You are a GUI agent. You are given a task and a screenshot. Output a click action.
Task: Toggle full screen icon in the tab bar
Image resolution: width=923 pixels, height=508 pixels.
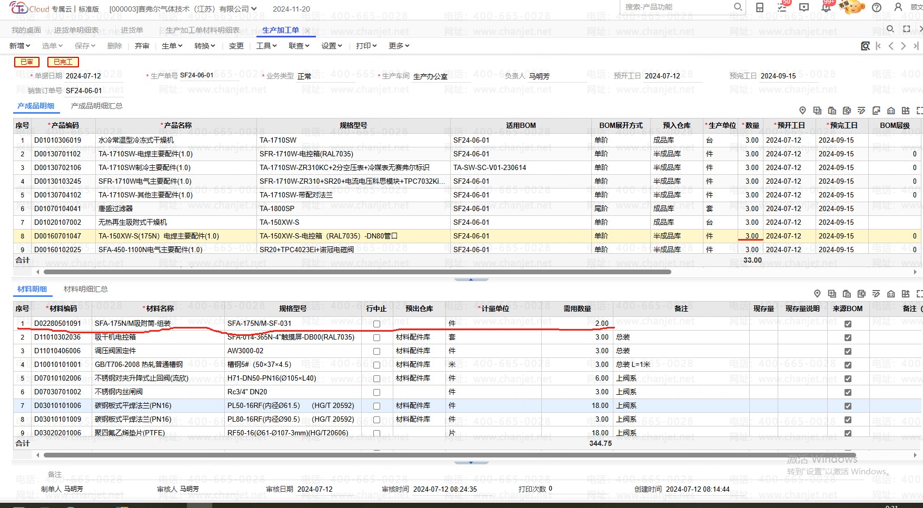click(907, 29)
